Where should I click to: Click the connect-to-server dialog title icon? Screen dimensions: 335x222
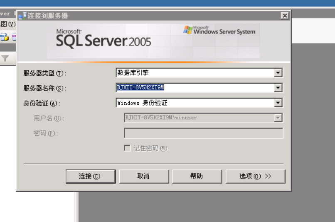click(x=22, y=16)
